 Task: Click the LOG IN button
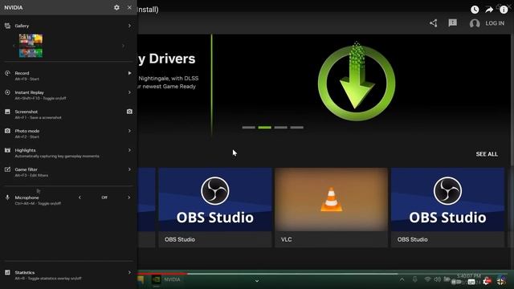[495, 23]
